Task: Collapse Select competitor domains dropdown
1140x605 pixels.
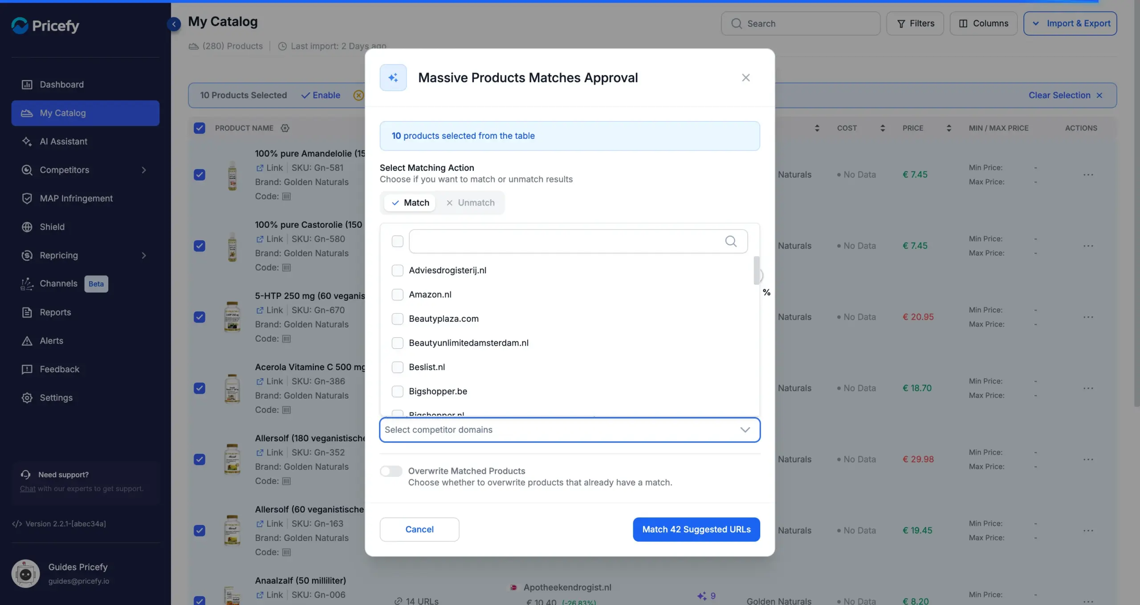Action: 570,430
